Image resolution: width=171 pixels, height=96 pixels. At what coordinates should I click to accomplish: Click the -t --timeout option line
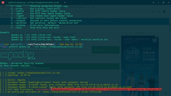(46, 21)
